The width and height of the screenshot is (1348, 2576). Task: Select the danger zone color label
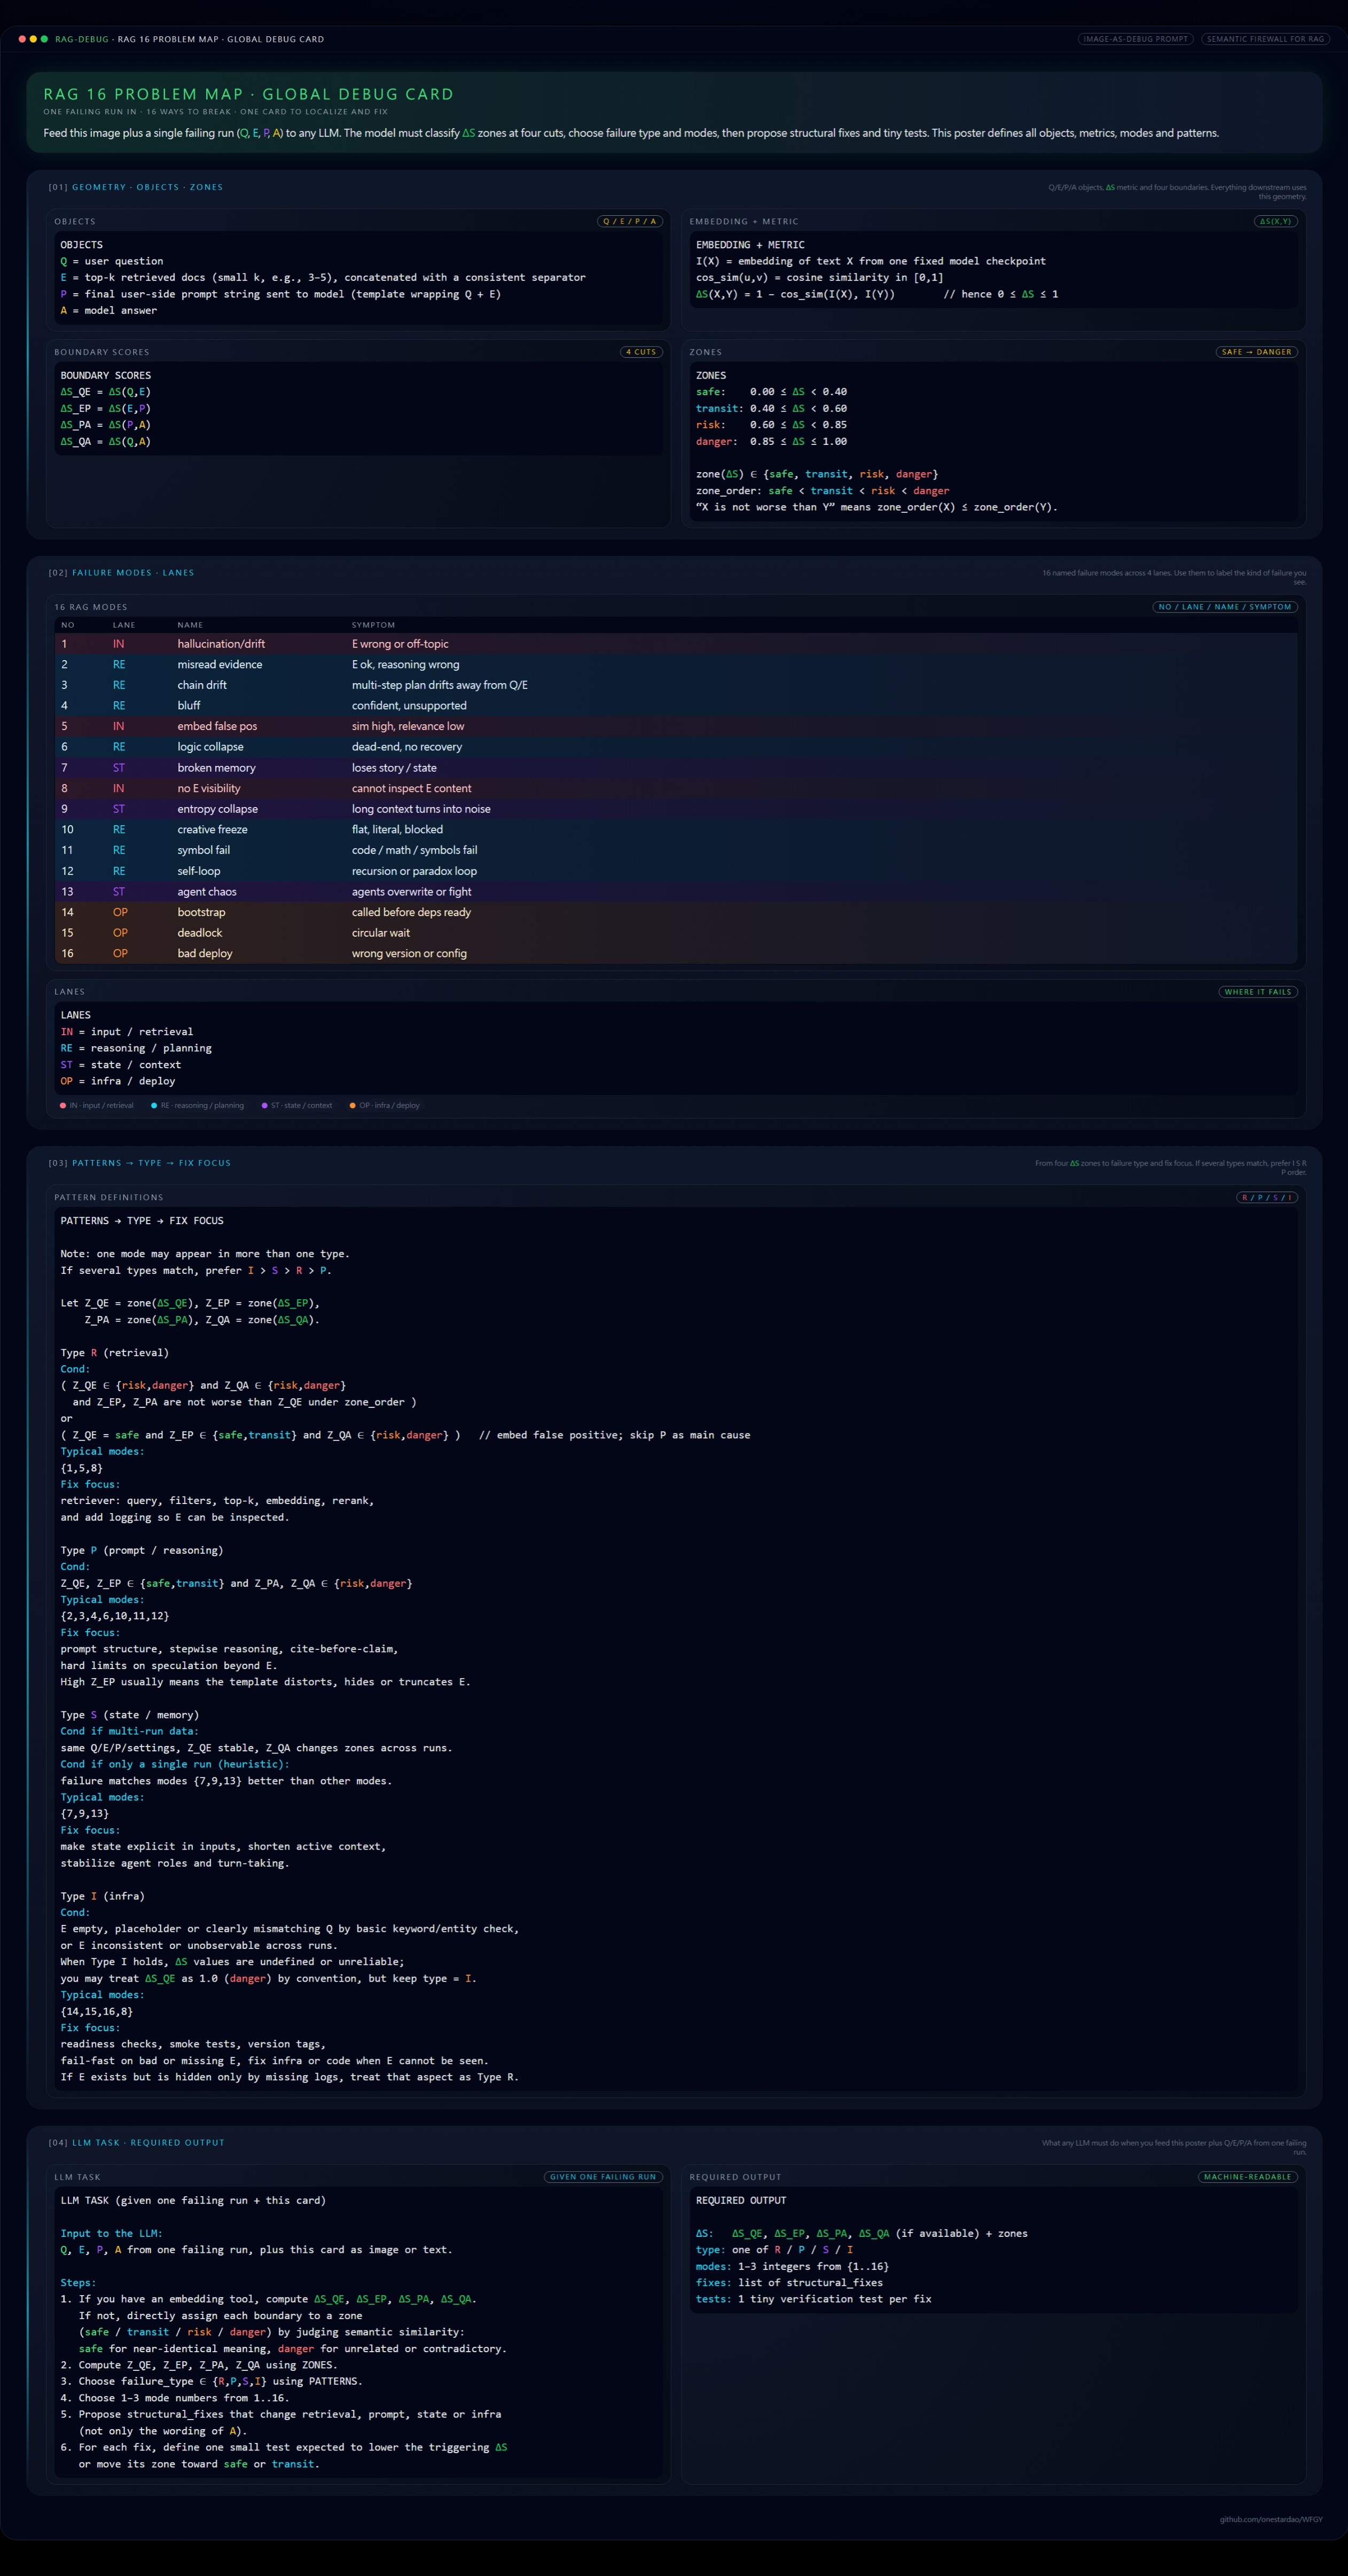716,440
